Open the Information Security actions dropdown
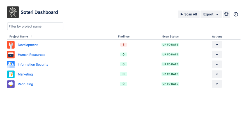Viewport: 244px width, 139px height. click(x=217, y=64)
